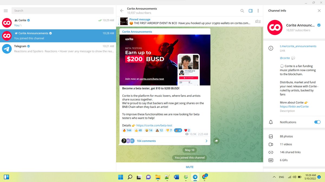The image size is (325, 182).
Task: Click the MUTE button below the channel
Action: (x=190, y=167)
